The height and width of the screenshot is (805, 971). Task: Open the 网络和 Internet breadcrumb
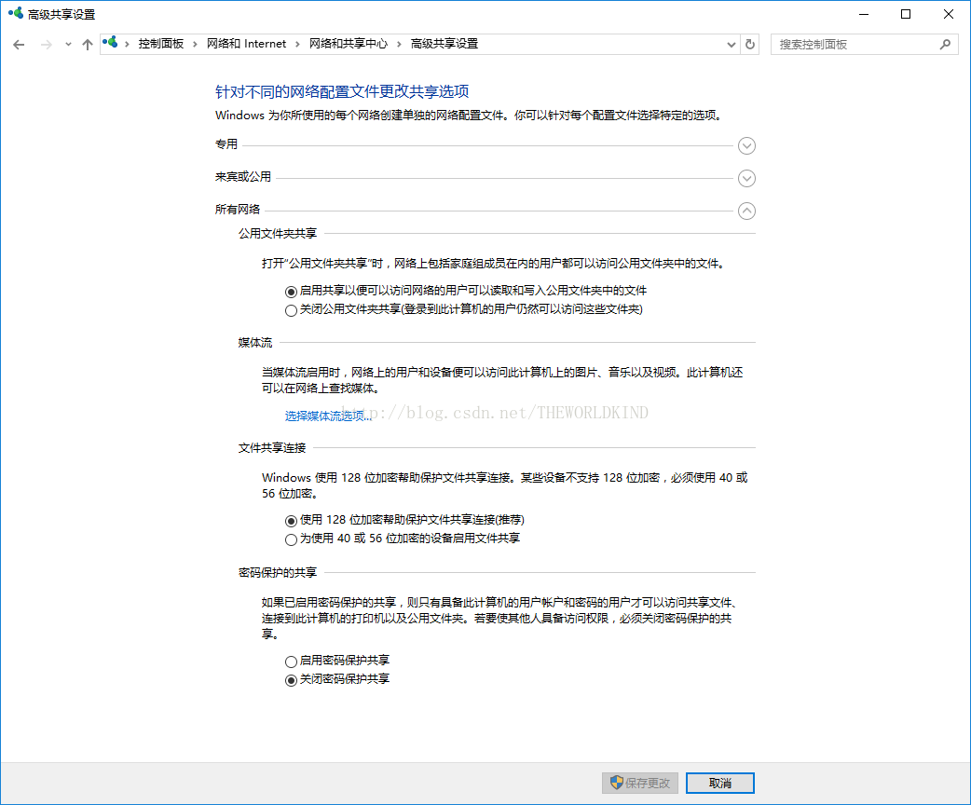click(246, 44)
